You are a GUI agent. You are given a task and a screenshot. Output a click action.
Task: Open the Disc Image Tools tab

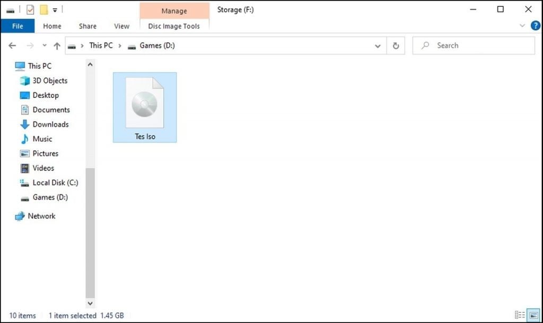tap(174, 26)
